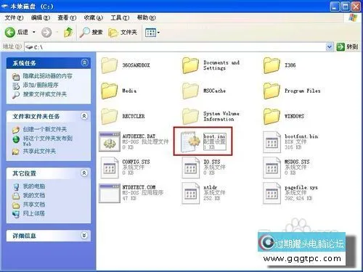Select the 360SANDBOX folder icon
The image size is (363, 272).
(109, 65)
